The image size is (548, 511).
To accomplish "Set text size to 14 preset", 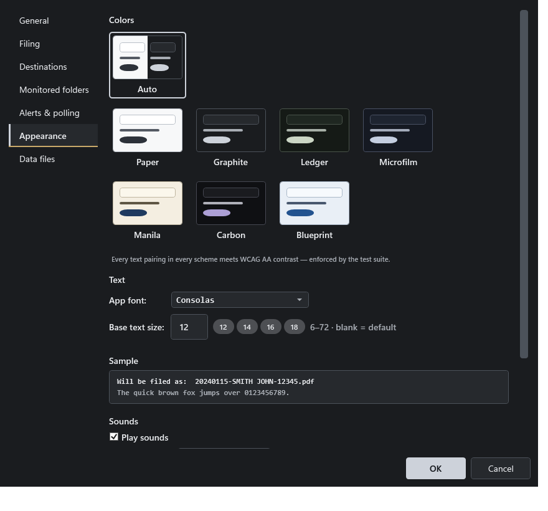I will pyautogui.click(x=247, y=327).
